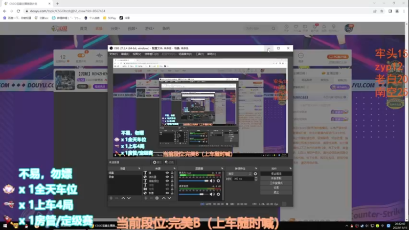This screenshot has height=230, width=409.
Task: Move source up in Sources list
Action: [164, 198]
